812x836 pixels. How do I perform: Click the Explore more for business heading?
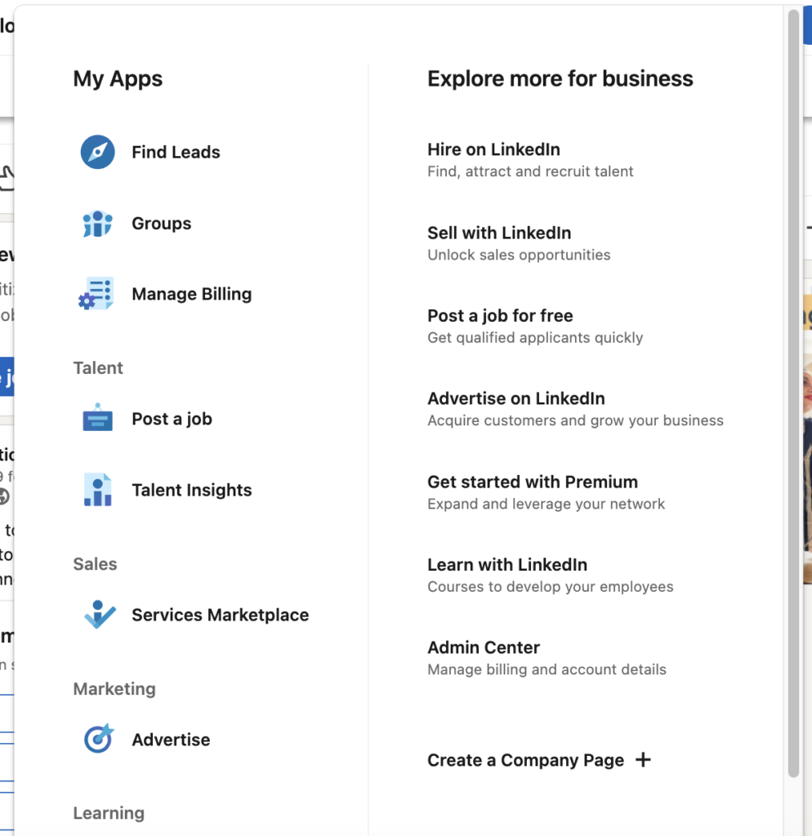coord(560,79)
